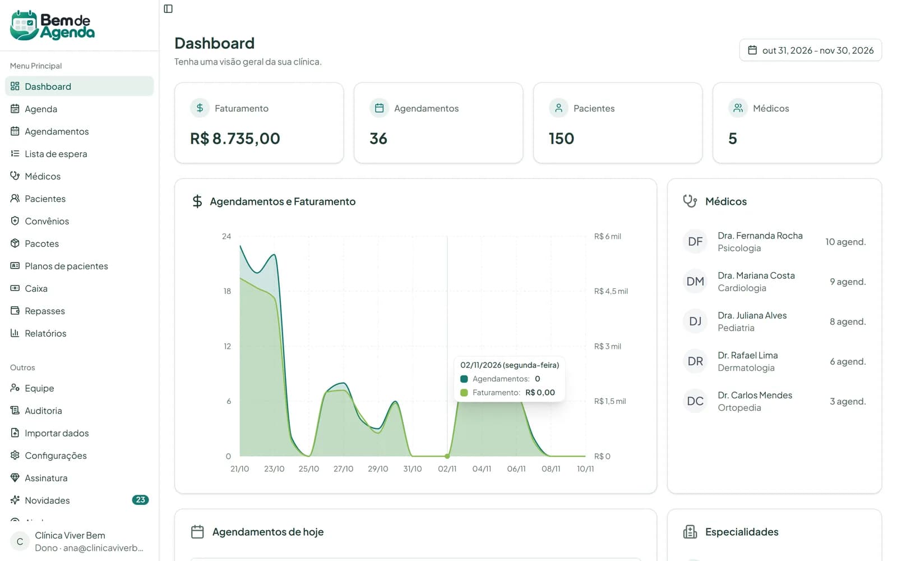Click the '27/10' x-axis label
This screenshot has height=561, width=897.
(343, 469)
